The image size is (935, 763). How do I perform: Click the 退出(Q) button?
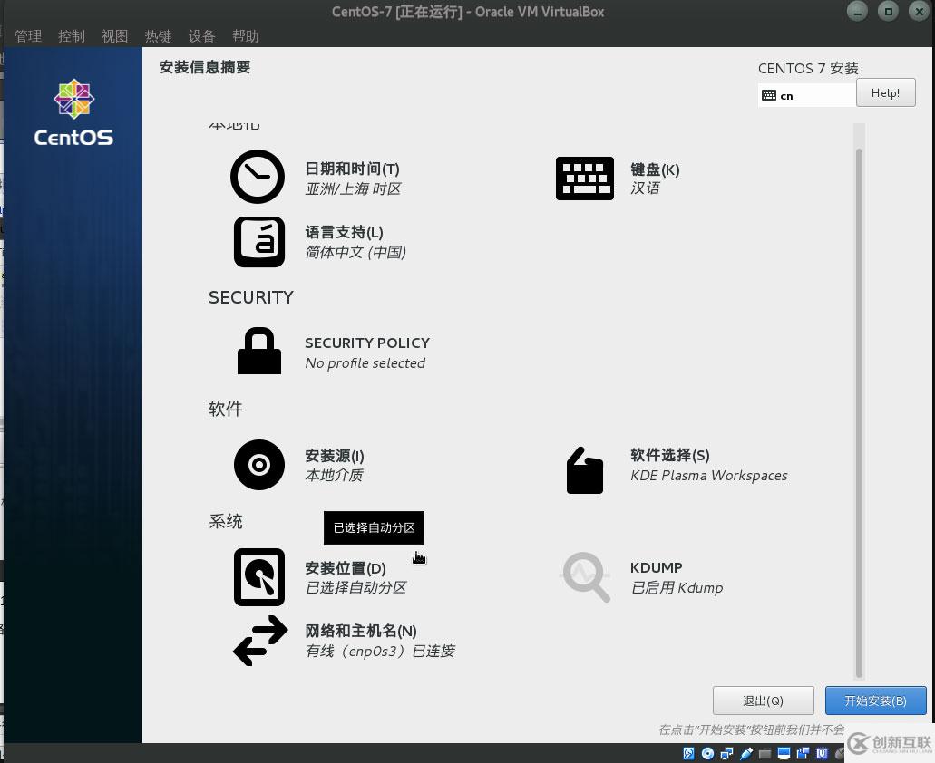764,700
